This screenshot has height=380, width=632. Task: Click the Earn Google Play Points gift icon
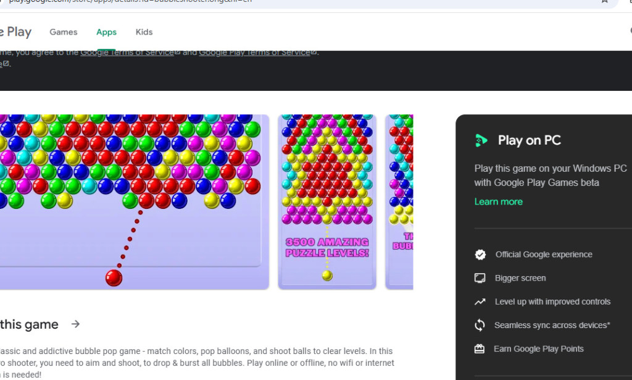click(480, 348)
